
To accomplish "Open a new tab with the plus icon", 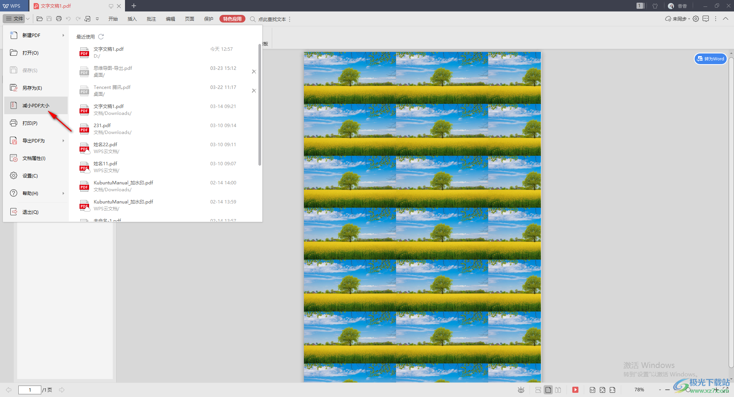I will click(x=134, y=6).
